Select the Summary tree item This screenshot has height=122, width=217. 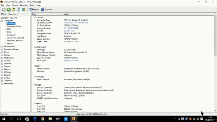(x=11, y=23)
